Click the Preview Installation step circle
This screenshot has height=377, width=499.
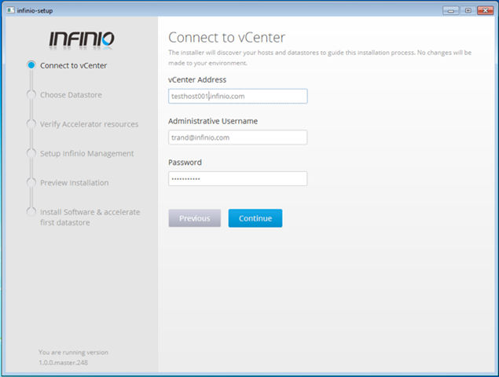pos(31,182)
